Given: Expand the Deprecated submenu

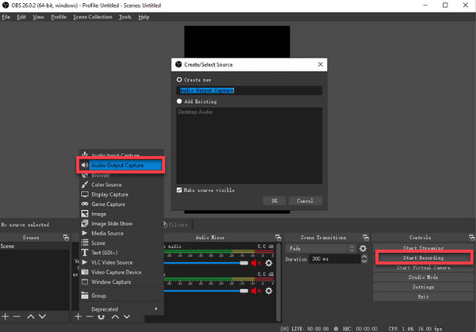Looking at the screenshot, I should [121, 309].
